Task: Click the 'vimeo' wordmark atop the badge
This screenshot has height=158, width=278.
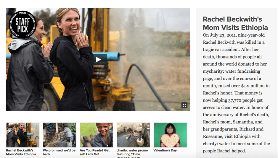Action: point(23,13)
